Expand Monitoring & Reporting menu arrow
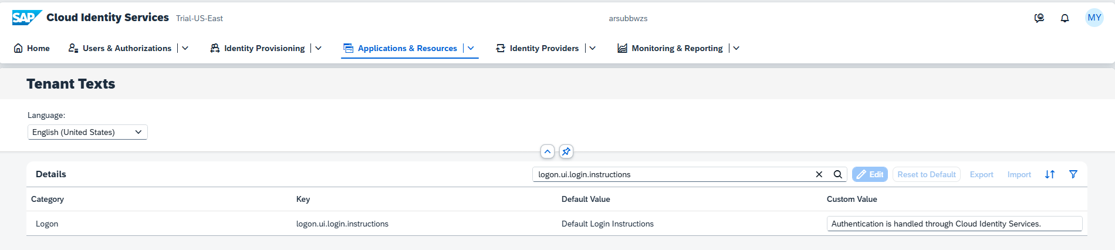1115x250 pixels. 736,48
